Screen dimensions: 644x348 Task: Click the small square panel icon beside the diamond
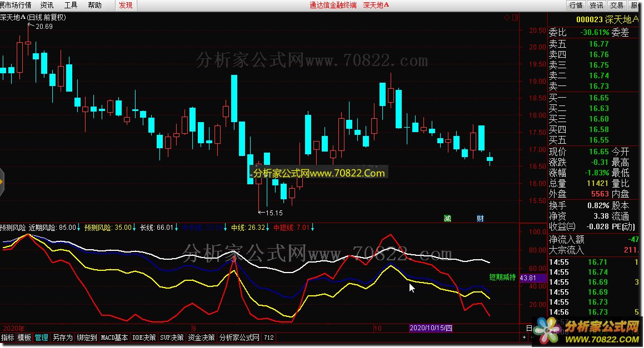pyautogui.click(x=515, y=18)
